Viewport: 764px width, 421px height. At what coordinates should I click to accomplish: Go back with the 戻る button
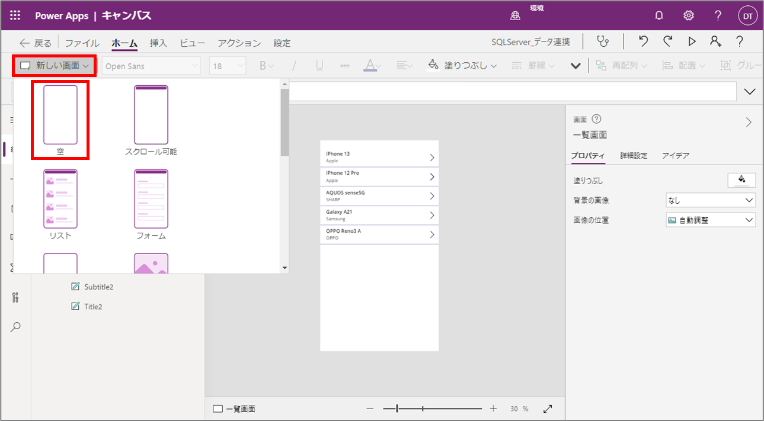[35, 43]
